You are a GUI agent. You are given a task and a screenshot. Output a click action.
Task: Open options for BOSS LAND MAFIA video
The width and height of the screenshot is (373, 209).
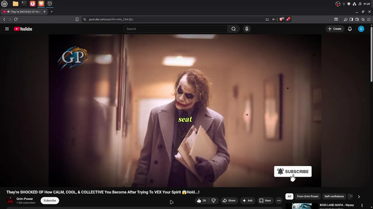tap(362, 206)
